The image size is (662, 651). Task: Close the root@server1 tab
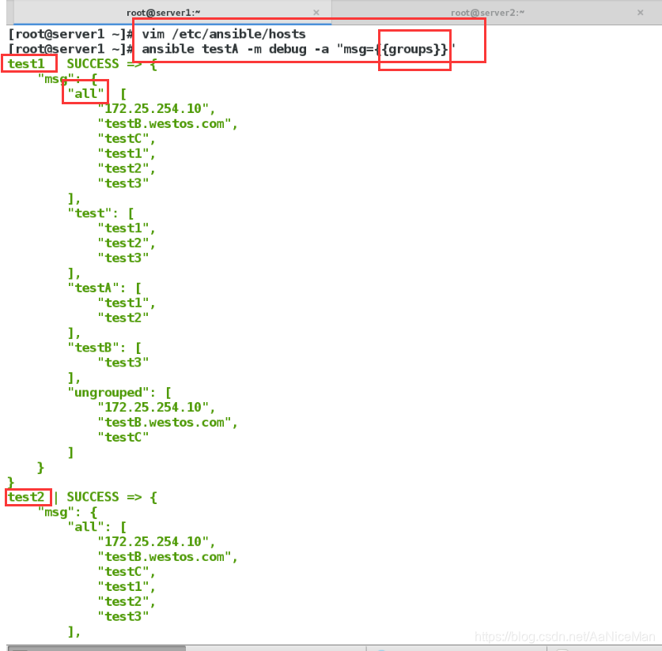coord(316,13)
